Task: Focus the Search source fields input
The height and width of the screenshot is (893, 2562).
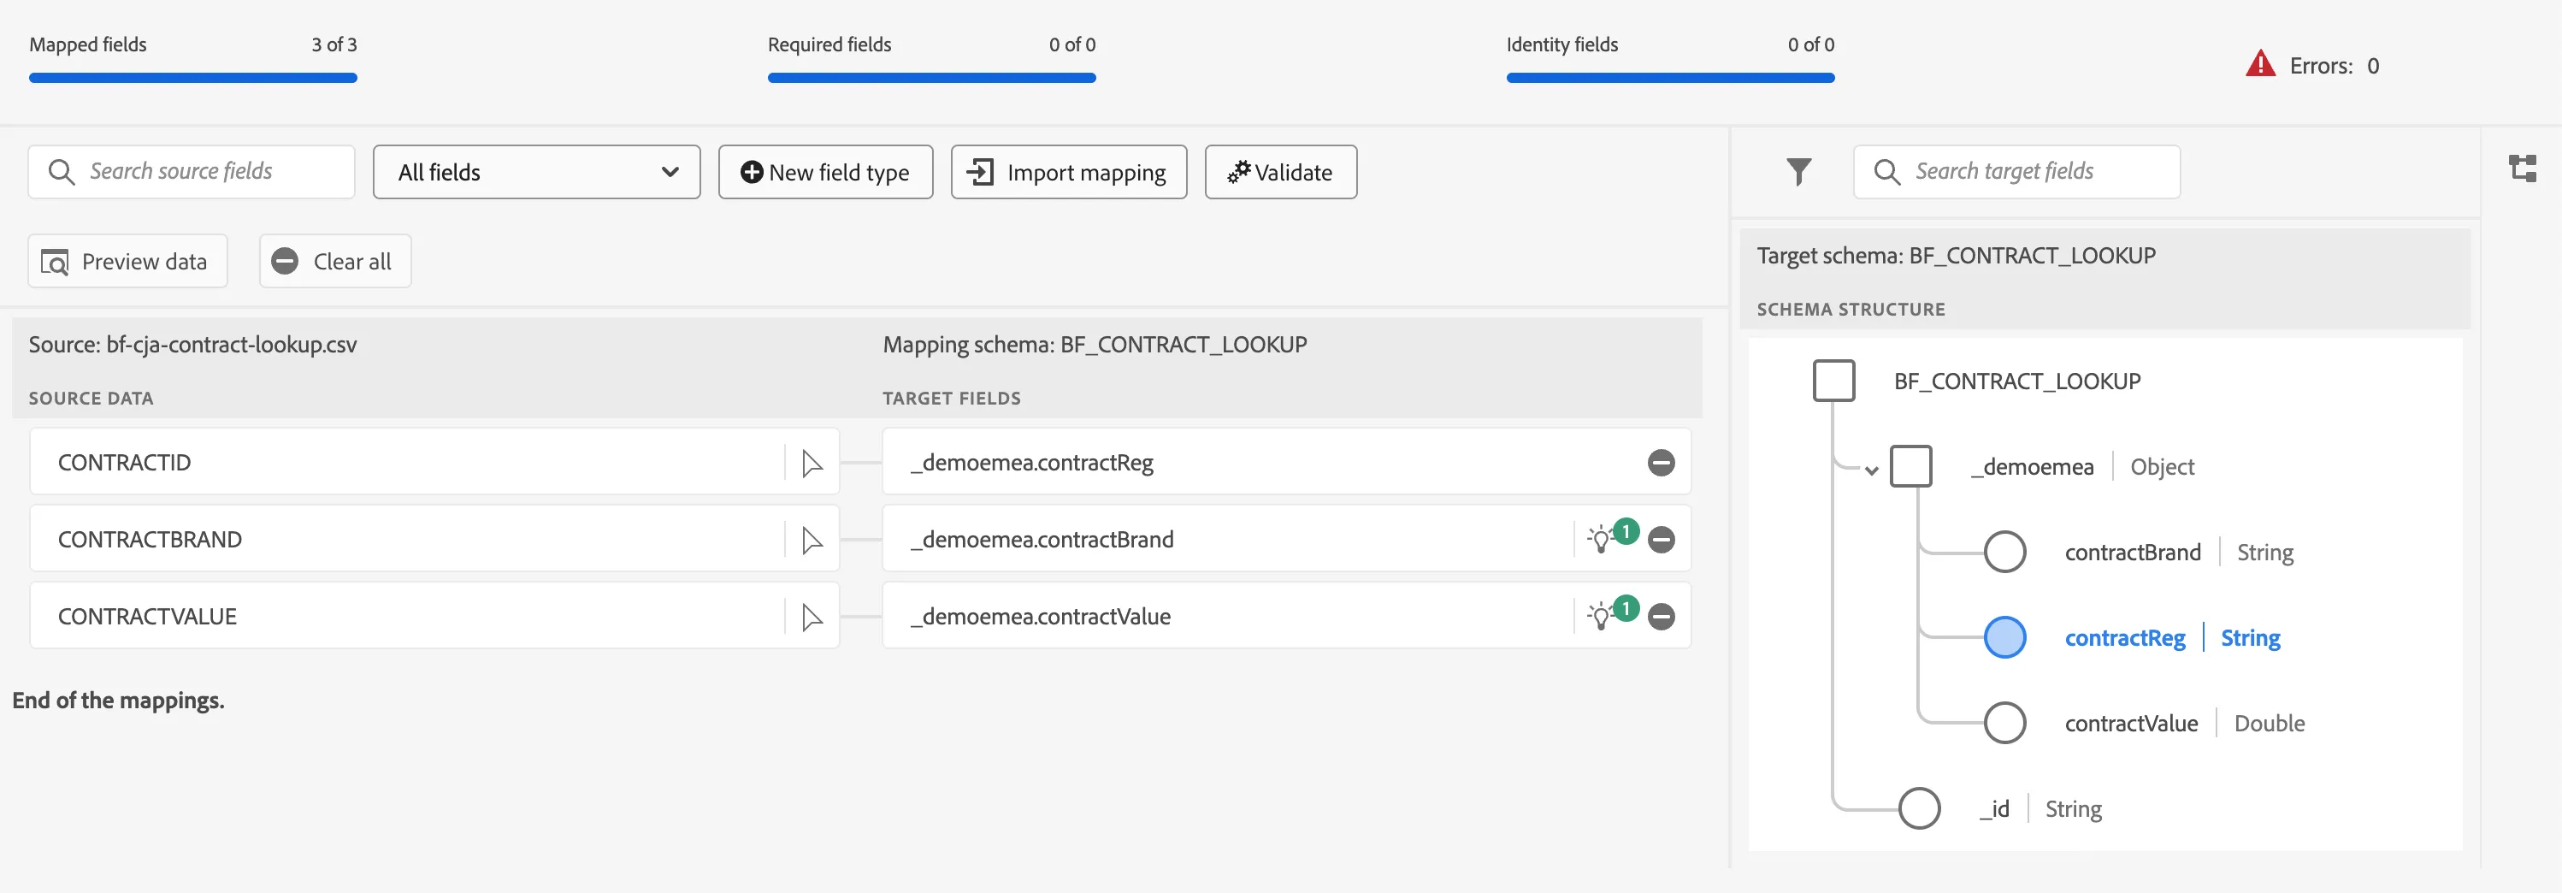Action: (x=191, y=172)
